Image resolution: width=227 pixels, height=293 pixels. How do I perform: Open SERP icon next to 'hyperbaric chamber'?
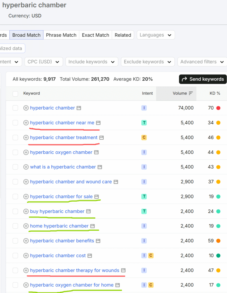point(79,108)
